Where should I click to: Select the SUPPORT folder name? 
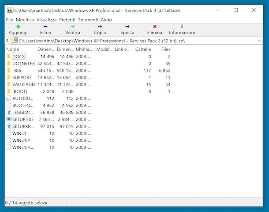tap(22, 78)
